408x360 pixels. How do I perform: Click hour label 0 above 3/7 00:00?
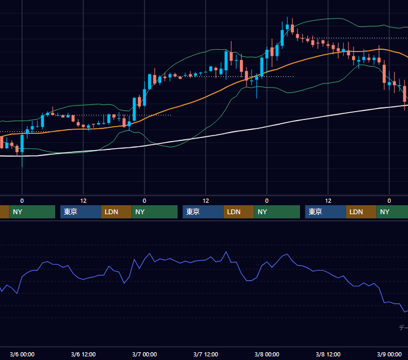(x=145, y=201)
